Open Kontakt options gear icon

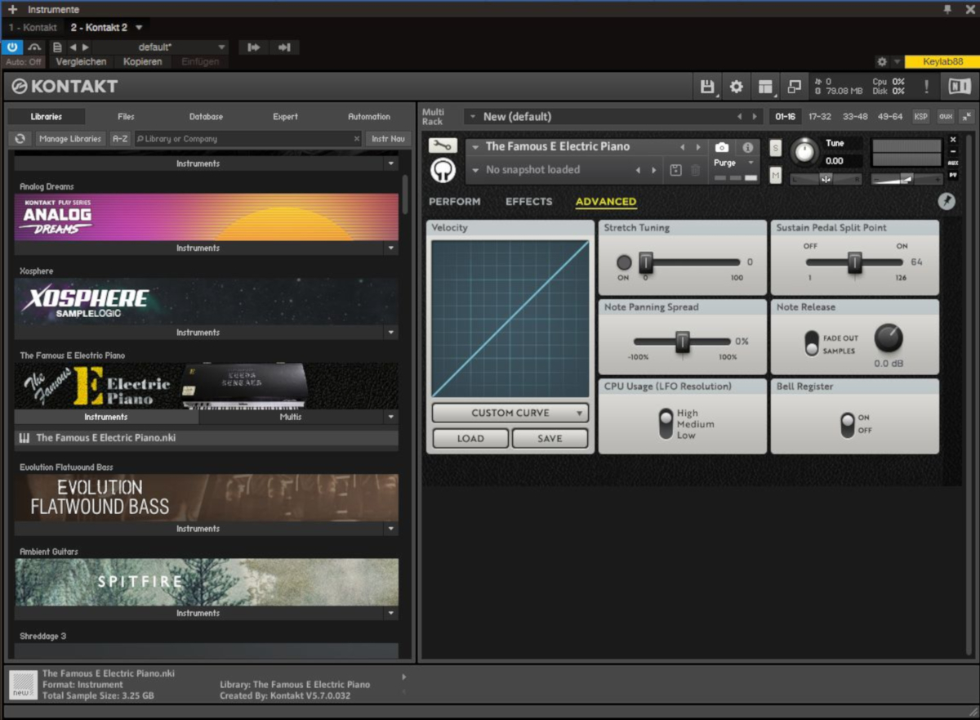[737, 87]
